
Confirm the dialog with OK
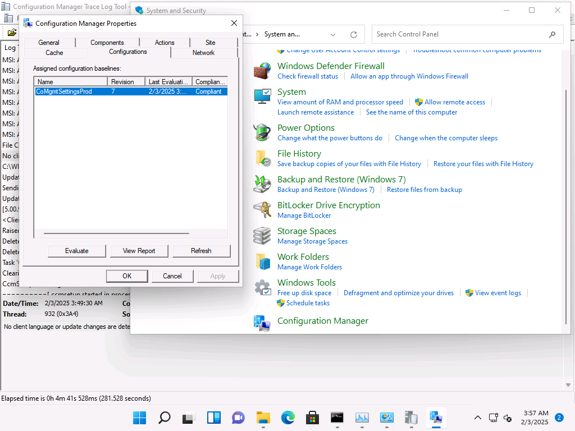tap(127, 276)
